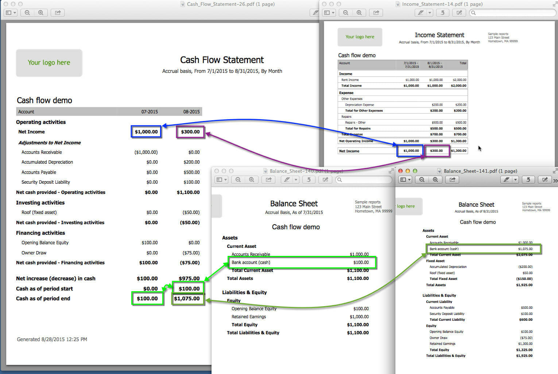
Task: Zoom out on the Balance_Sheet-140 PDF
Action: coord(238,179)
